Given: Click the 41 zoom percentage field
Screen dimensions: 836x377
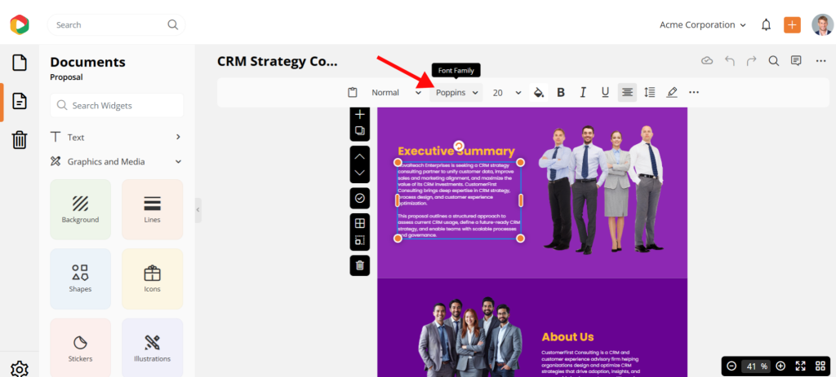Looking at the screenshot, I should 756,366.
